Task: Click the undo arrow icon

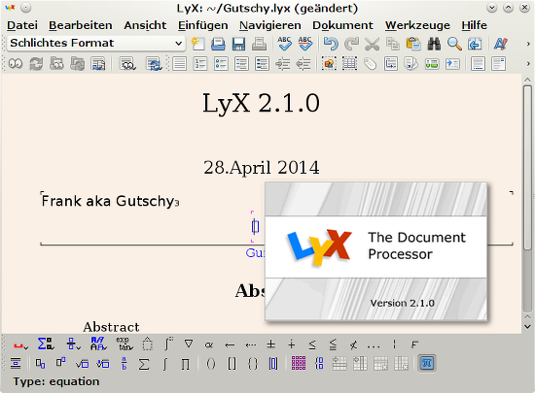Action: tap(331, 44)
